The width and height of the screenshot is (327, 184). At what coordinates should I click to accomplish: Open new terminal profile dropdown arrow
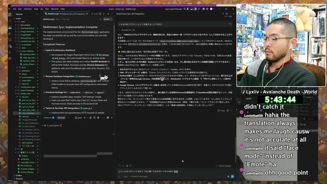click(87, 118)
